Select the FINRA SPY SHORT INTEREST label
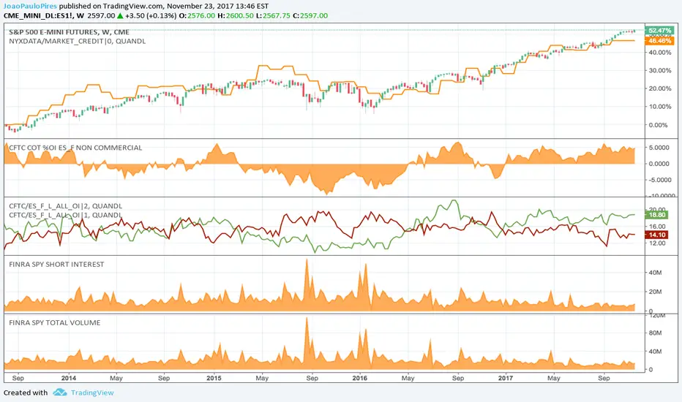Image resolution: width=682 pixels, height=402 pixels. 56,265
